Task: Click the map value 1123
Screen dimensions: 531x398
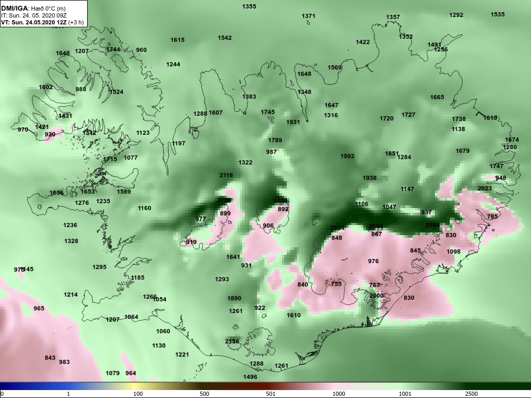Action: coord(143,133)
